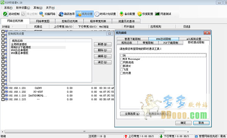The height and width of the screenshot is (138, 227).
Task: Enable the QQ checkbox in 规则编辑
Action: [121, 55]
